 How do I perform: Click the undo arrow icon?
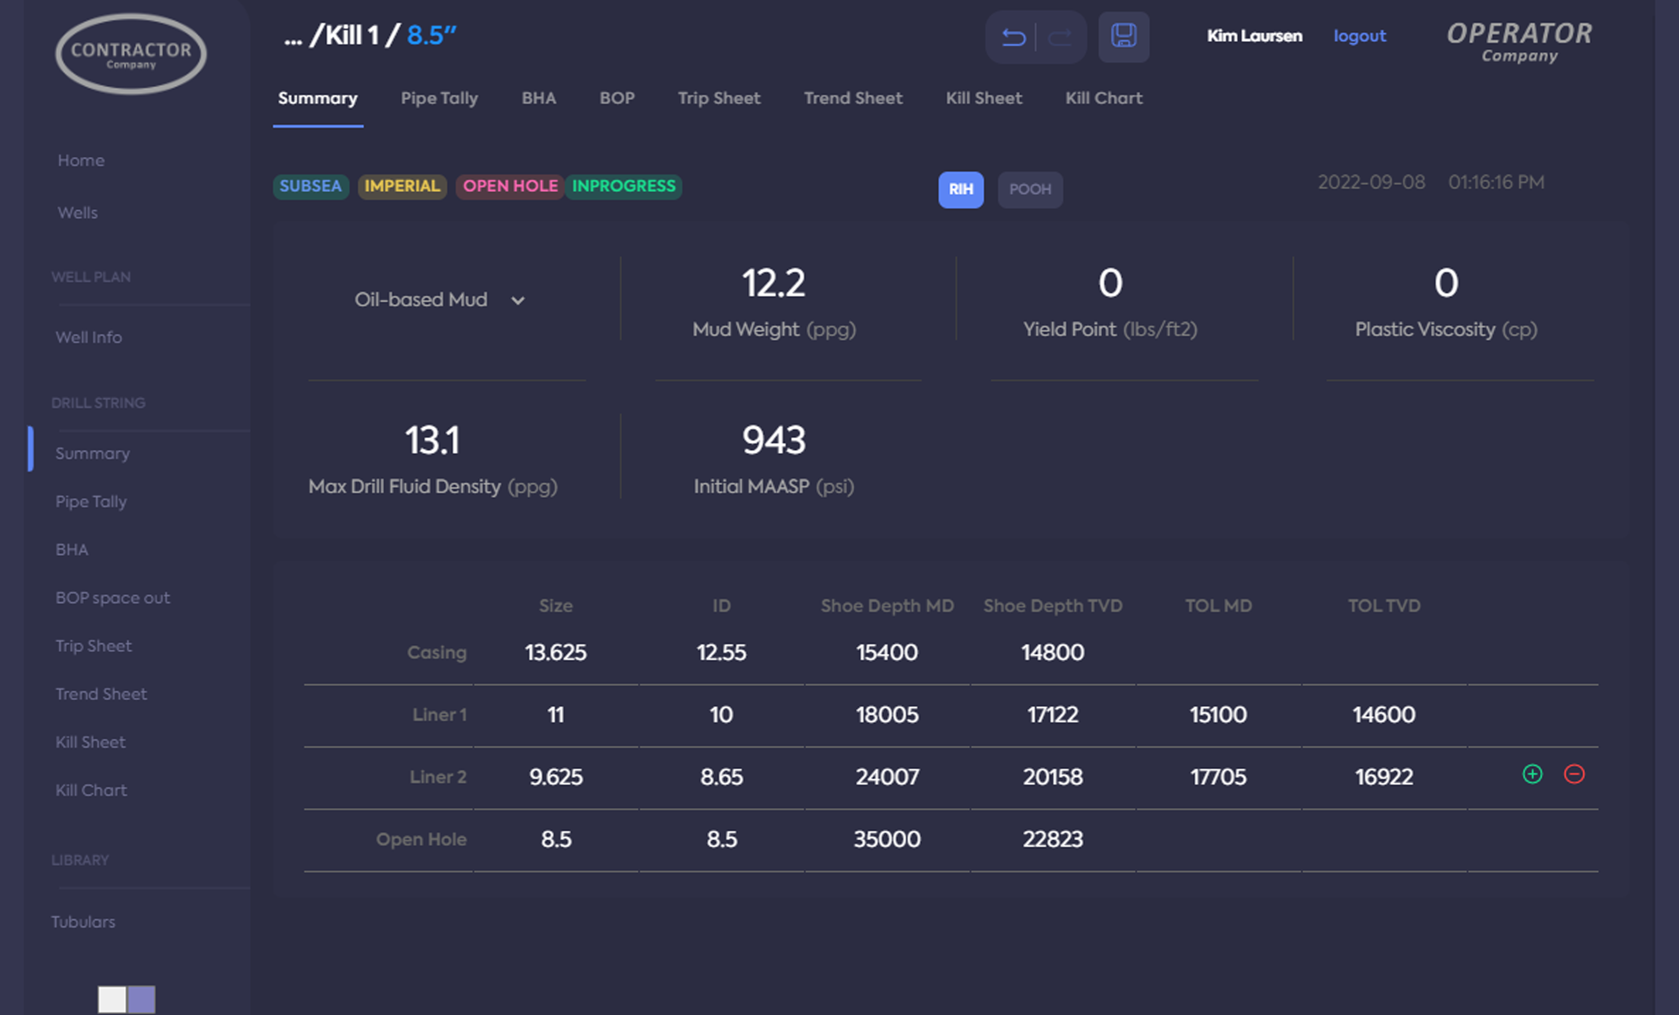point(1013,37)
